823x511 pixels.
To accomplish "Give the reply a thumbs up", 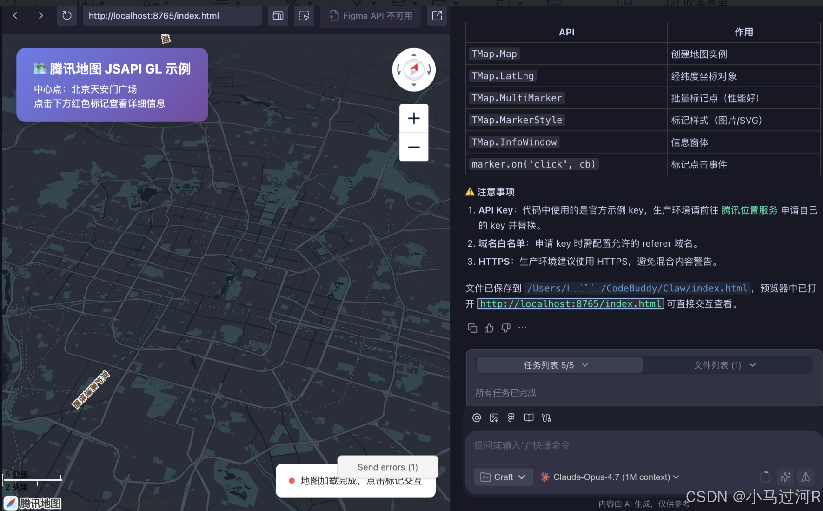I will pyautogui.click(x=489, y=328).
